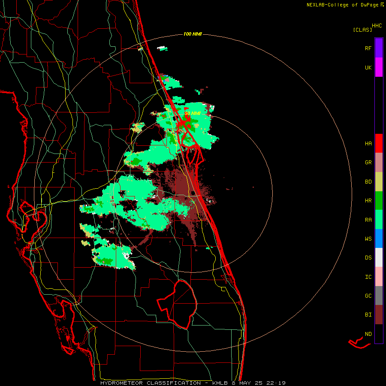Viewport: 386px width, 386px height.
Task: Click the RA legend label
Action: click(368, 220)
